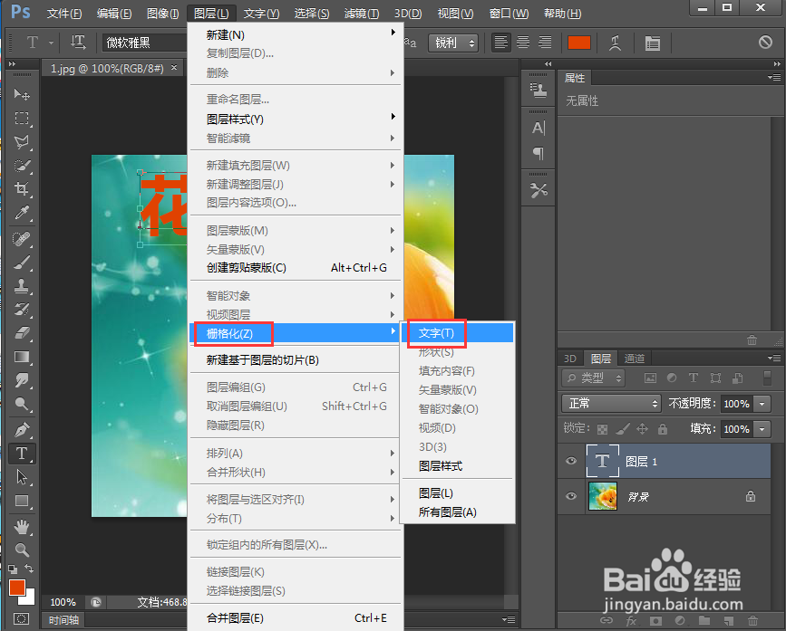Select the Path Selection tool
Image resolution: width=786 pixels, height=631 pixels.
click(21, 477)
